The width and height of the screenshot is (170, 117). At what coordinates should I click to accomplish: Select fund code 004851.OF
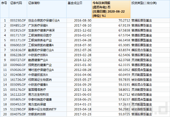pos(18,25)
